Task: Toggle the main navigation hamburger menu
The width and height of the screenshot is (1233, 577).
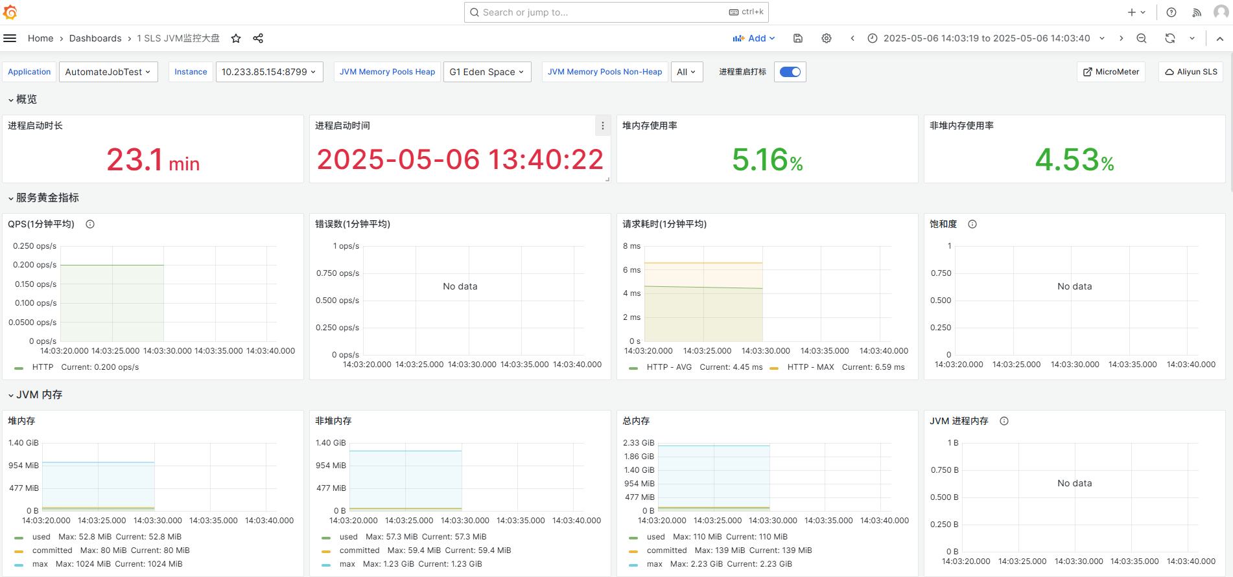Action: point(10,38)
